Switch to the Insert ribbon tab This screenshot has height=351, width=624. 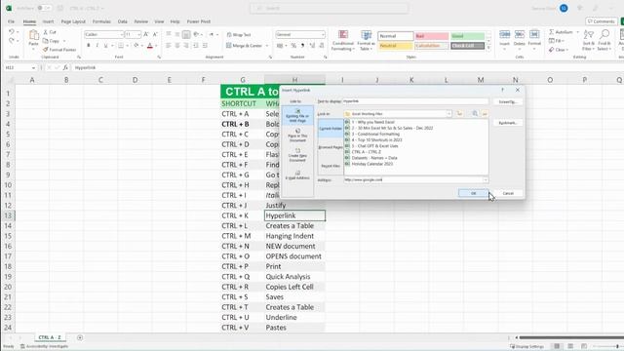point(48,21)
